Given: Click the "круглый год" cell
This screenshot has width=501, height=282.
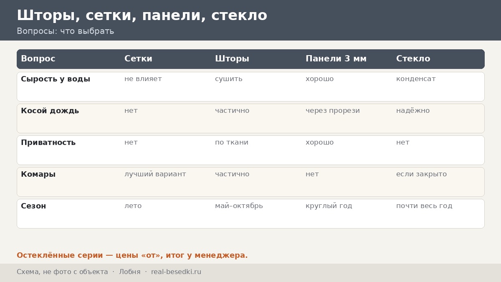Looking at the screenshot, I should 329,206.
